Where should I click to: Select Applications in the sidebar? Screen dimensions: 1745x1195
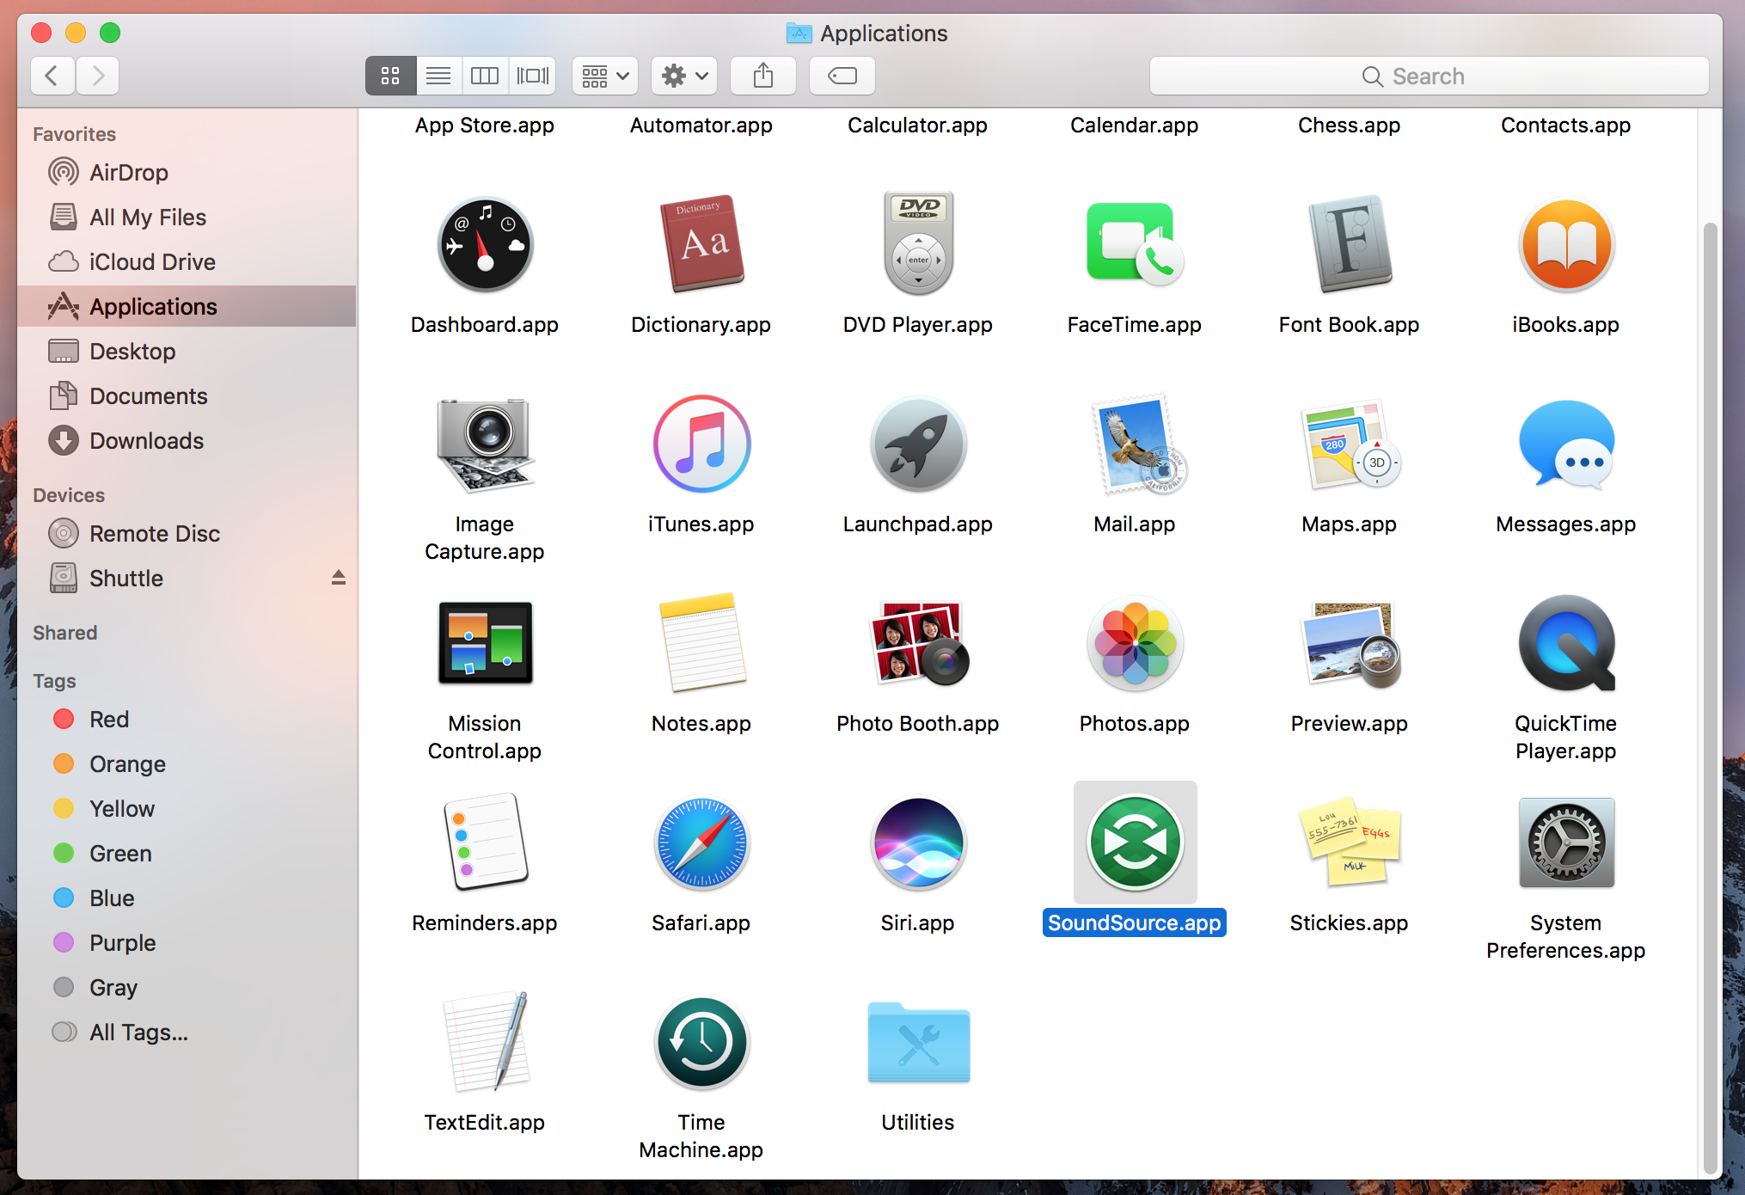click(x=187, y=306)
